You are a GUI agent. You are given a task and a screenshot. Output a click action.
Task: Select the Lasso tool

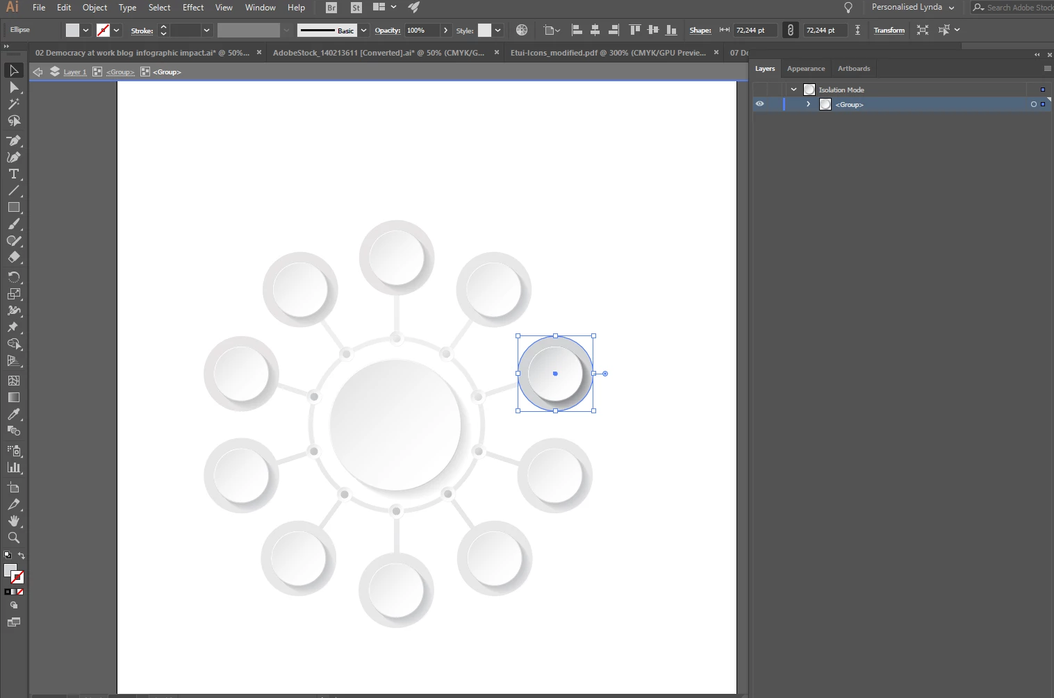point(14,121)
